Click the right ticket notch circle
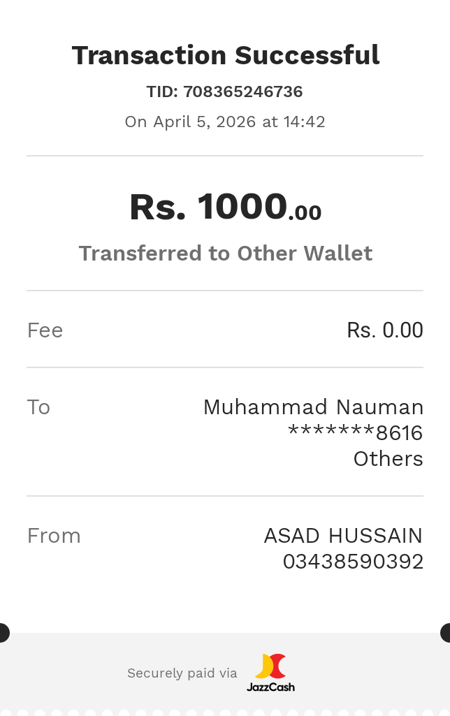 446,633
